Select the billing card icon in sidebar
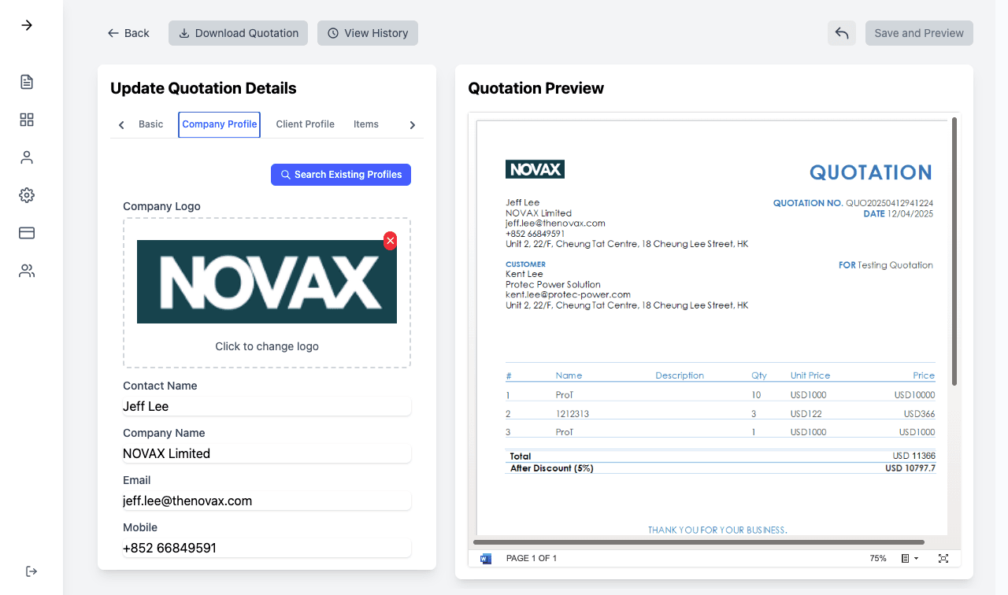Viewport: 1008px width, 595px height. [x=26, y=232]
